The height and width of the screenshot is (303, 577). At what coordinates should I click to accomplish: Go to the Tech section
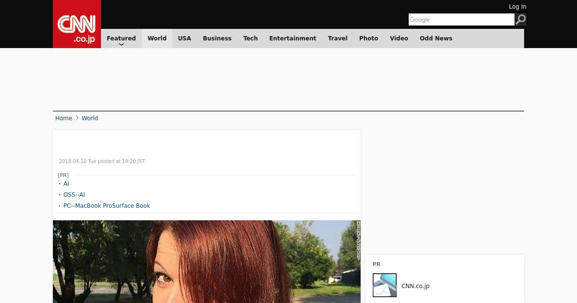coord(251,38)
